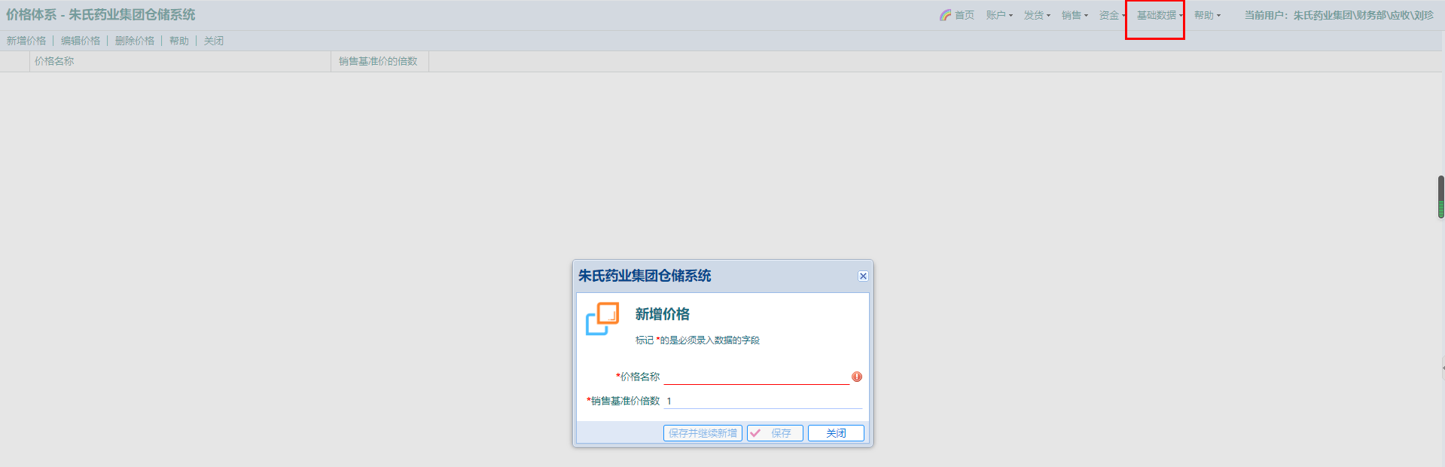Close the dialog using the X icon
Screen dimensions: 1445x467
[x=863, y=276]
